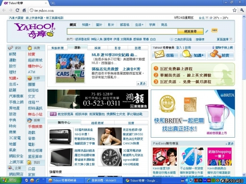
Task: Click the pencil icon beside the search button
Action: tap(207, 31)
